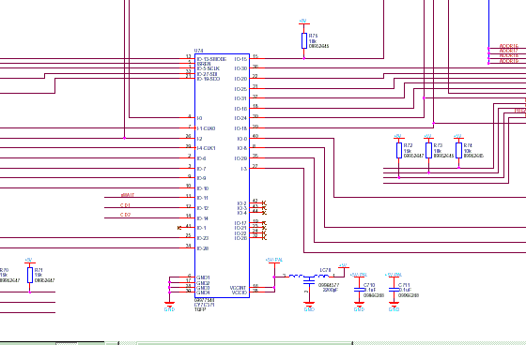Select the ADDR16 net label at right

point(508,46)
